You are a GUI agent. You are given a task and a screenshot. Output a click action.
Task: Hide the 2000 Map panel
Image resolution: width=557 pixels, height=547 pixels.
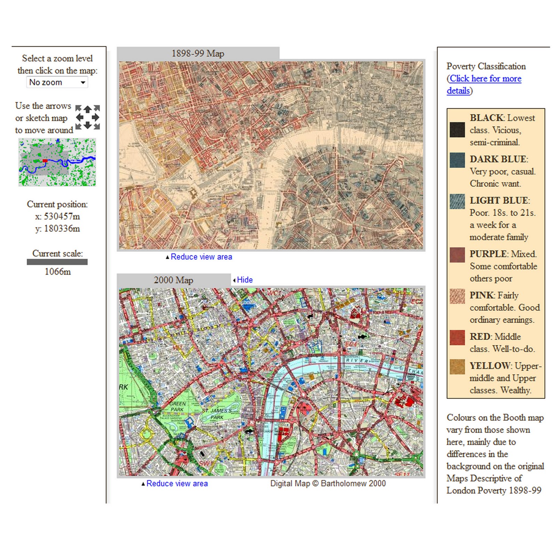244,280
